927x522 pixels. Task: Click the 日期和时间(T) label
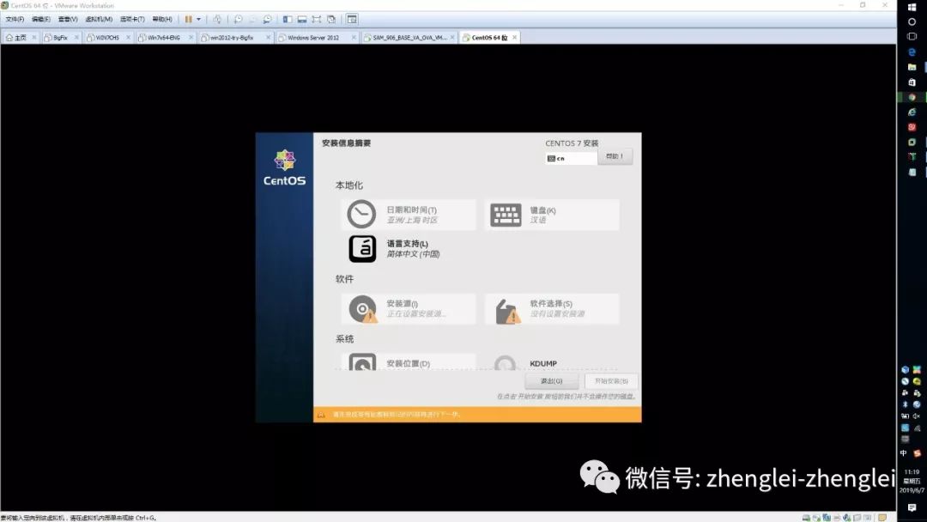pyautogui.click(x=411, y=209)
